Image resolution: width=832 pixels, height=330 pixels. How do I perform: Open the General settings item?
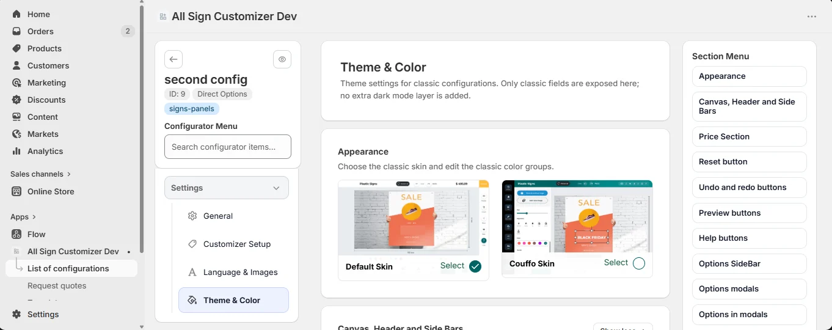tap(233, 216)
